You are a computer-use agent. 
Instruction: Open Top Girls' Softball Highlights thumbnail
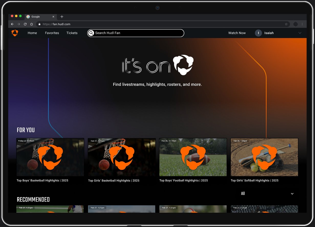coord(264,157)
